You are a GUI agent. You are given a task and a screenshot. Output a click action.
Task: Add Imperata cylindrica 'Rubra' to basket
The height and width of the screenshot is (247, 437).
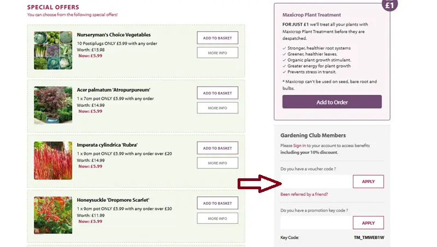point(217,148)
